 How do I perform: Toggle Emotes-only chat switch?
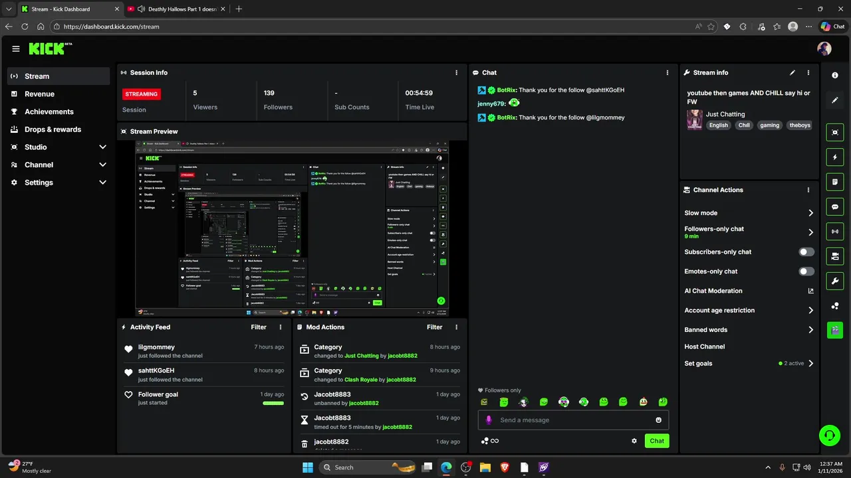(806, 272)
